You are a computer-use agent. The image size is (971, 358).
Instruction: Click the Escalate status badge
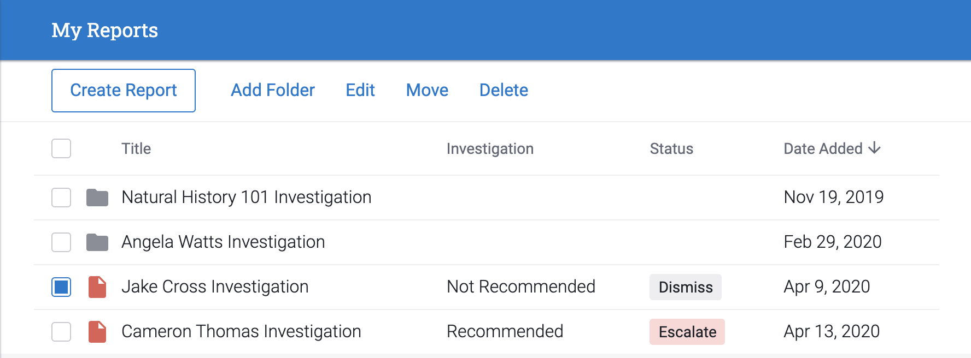click(687, 332)
